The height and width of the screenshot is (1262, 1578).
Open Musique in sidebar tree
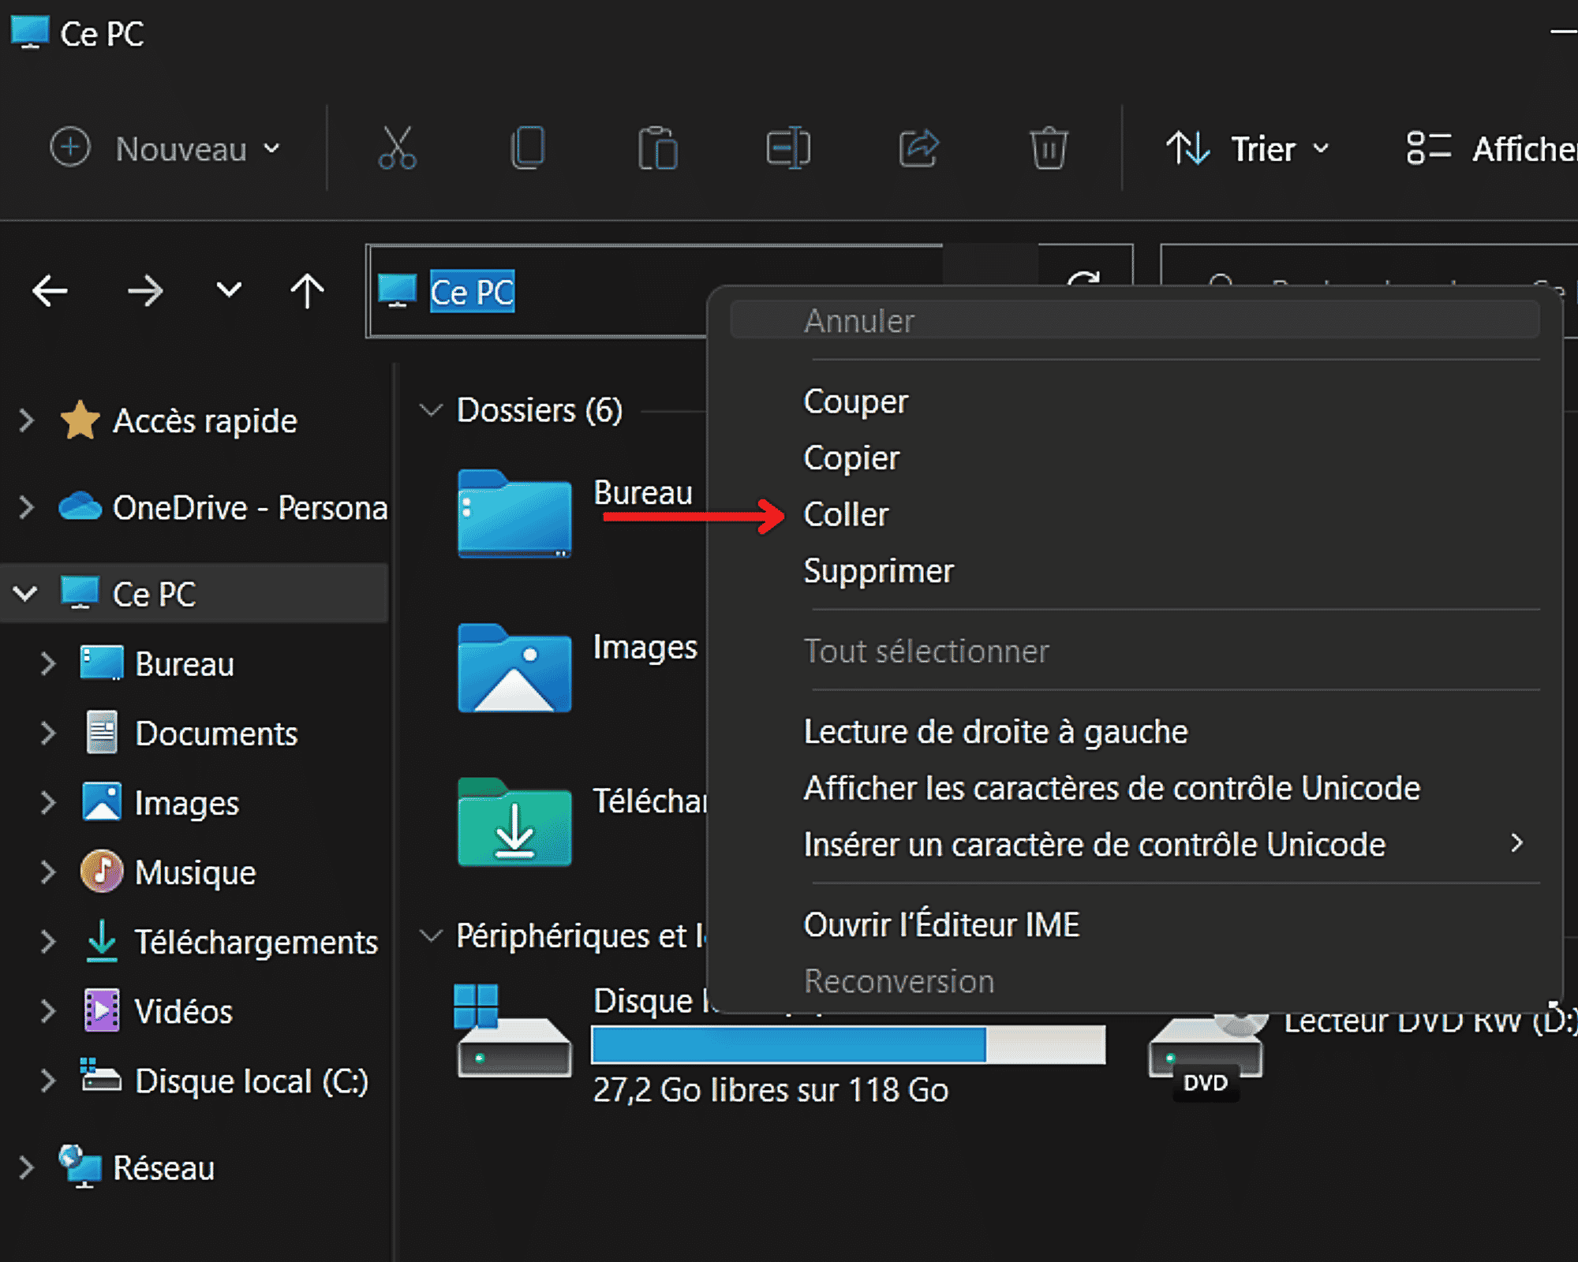[168, 872]
